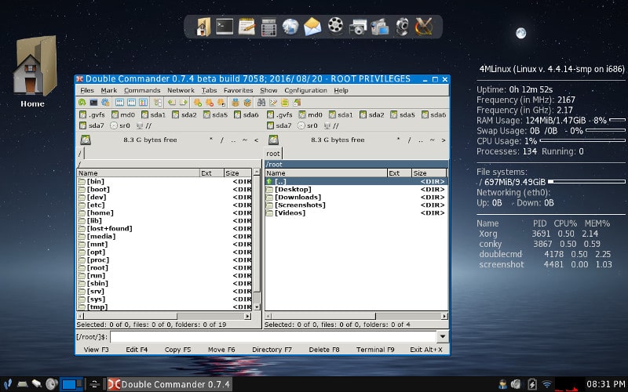Open the web browser globe in dock
This screenshot has height=392, width=628.
(x=290, y=27)
